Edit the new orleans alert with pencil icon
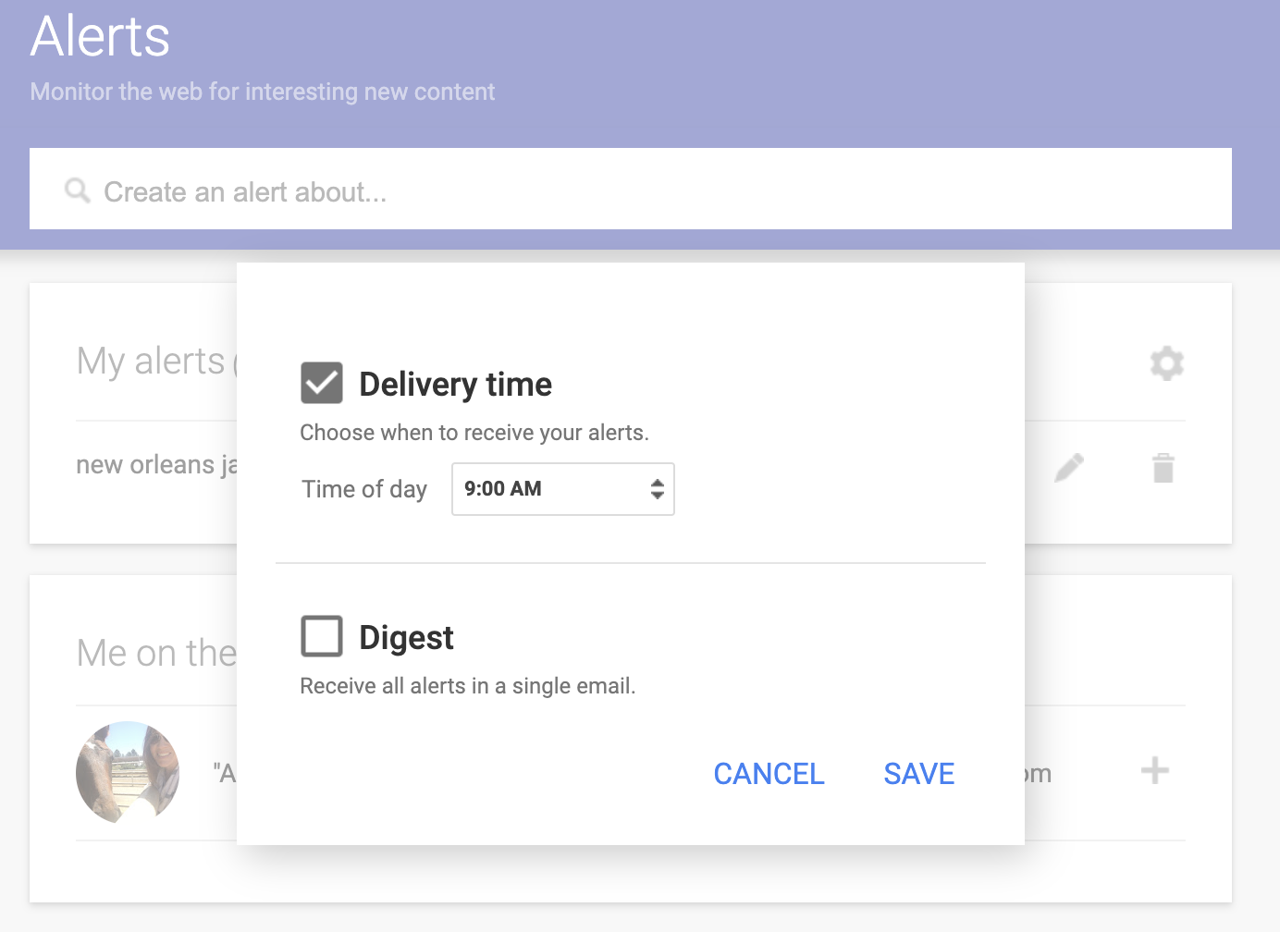This screenshot has width=1280, height=932. click(x=1068, y=467)
